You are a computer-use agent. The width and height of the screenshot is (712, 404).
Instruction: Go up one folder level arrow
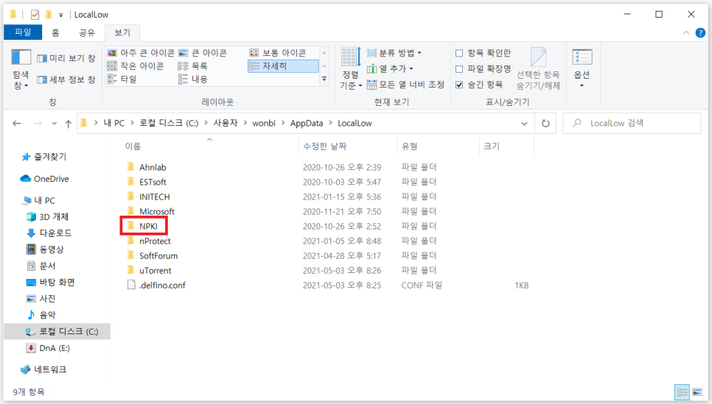68,124
